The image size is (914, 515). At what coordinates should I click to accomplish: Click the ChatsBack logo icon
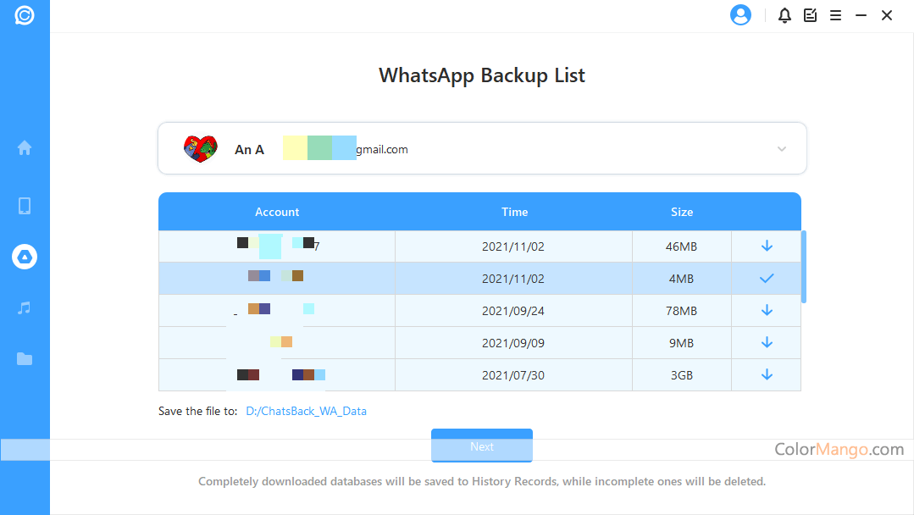[25, 15]
